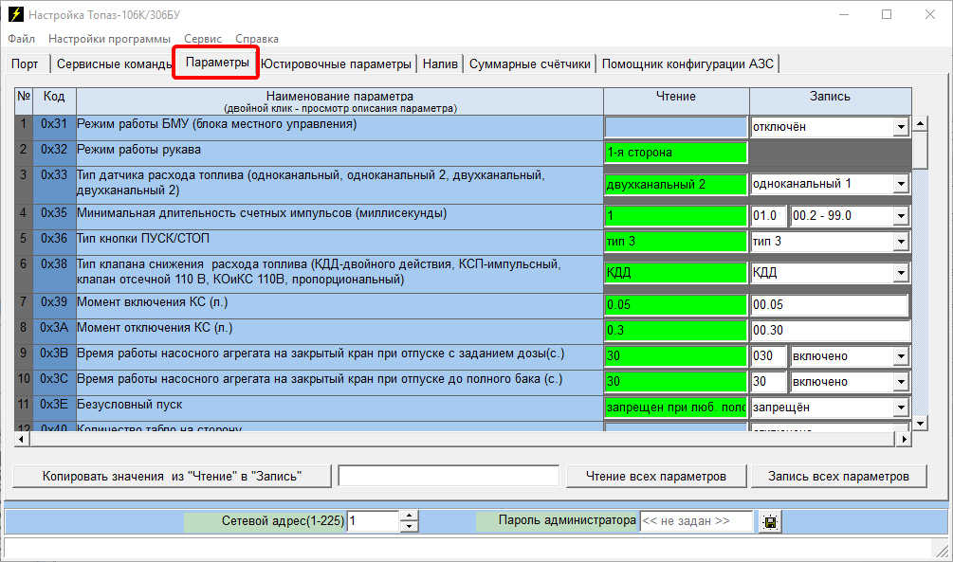Click the horizontal scrollbar right arrow
Screen dimensions: 953x562
905,439
